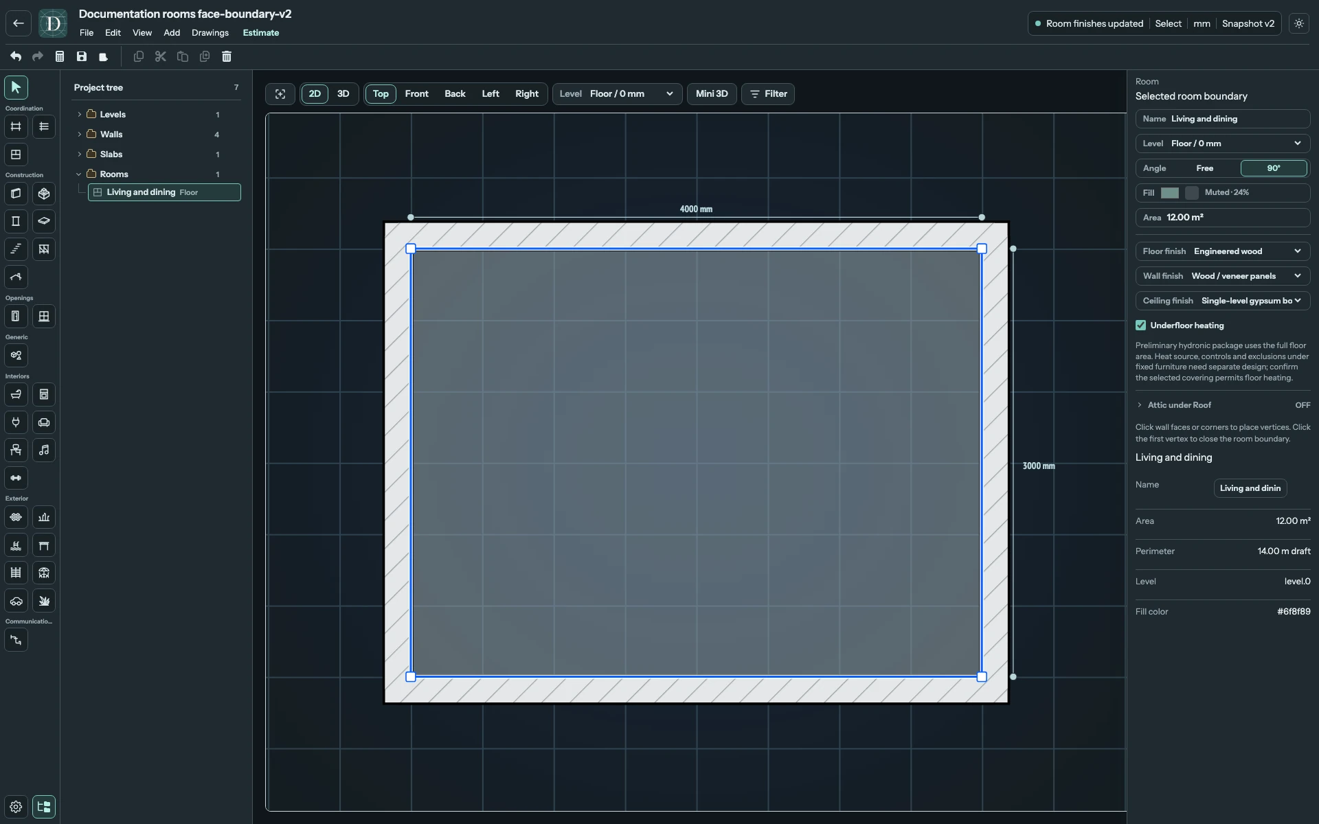Viewport: 1319px width, 824px height.
Task: Open the Wall finish dropdown
Action: tap(1223, 276)
